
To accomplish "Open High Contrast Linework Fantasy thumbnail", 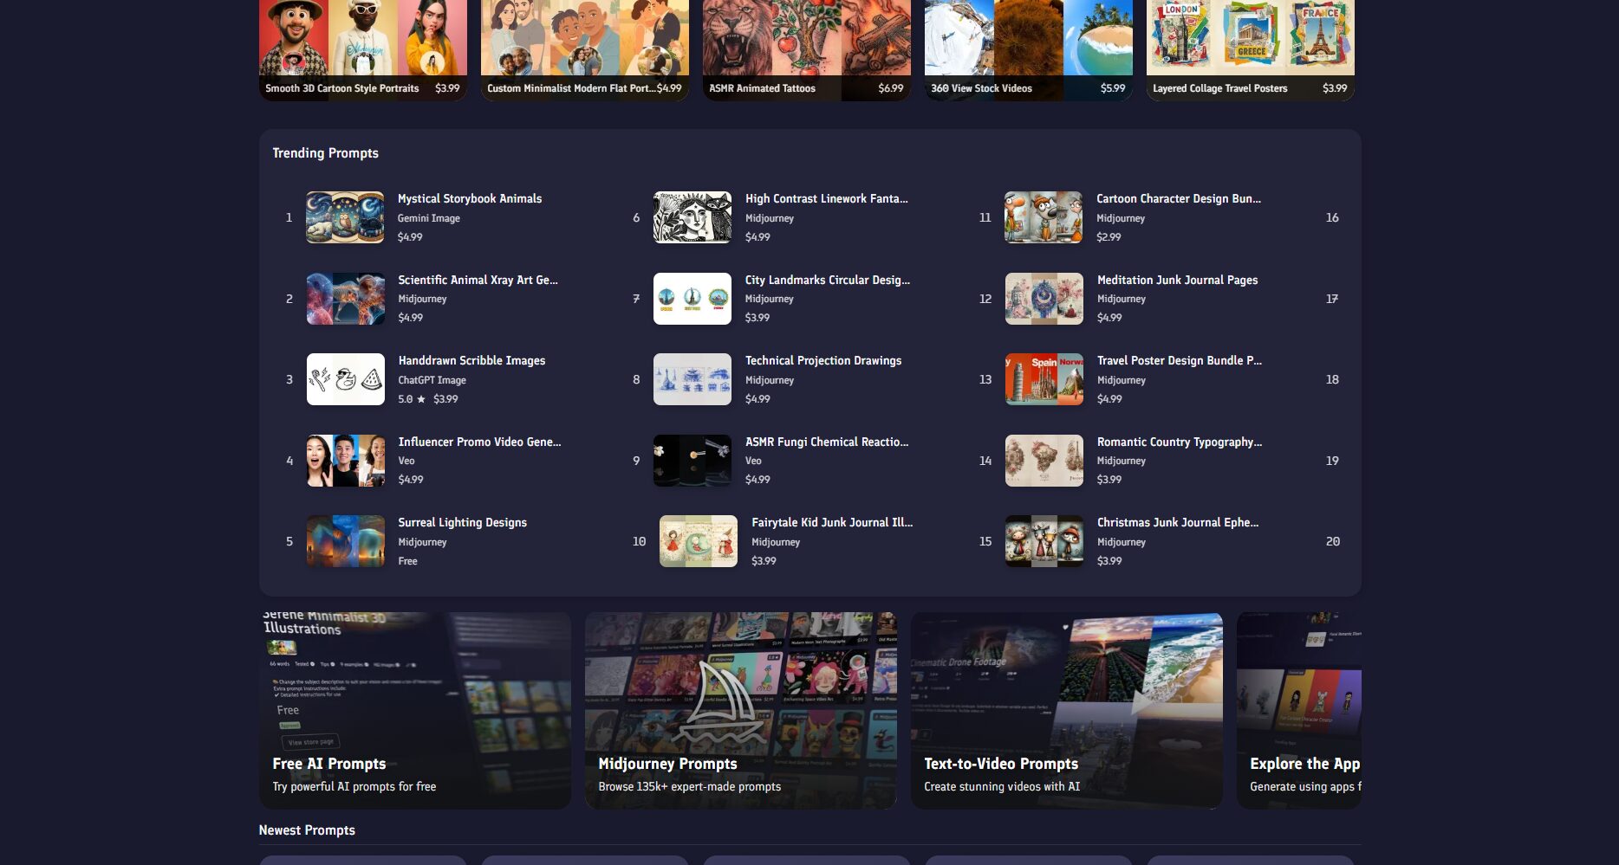I will [692, 217].
